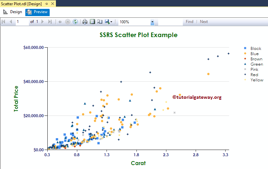The image size is (268, 169).
Task: Open the zoom level dropdown
Action: [x=152, y=22]
